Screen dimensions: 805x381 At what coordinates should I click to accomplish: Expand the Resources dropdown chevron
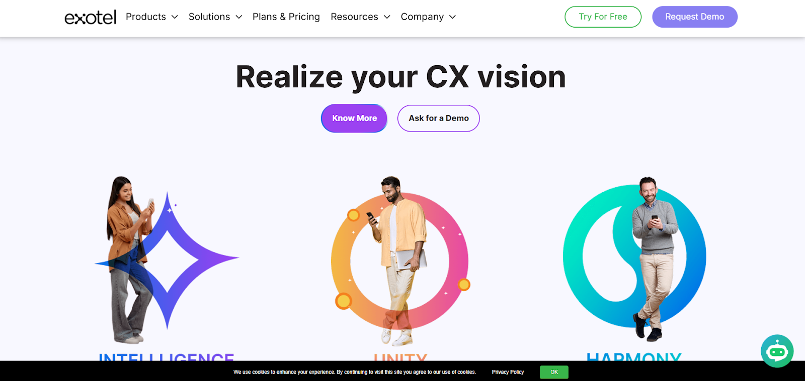tap(387, 17)
